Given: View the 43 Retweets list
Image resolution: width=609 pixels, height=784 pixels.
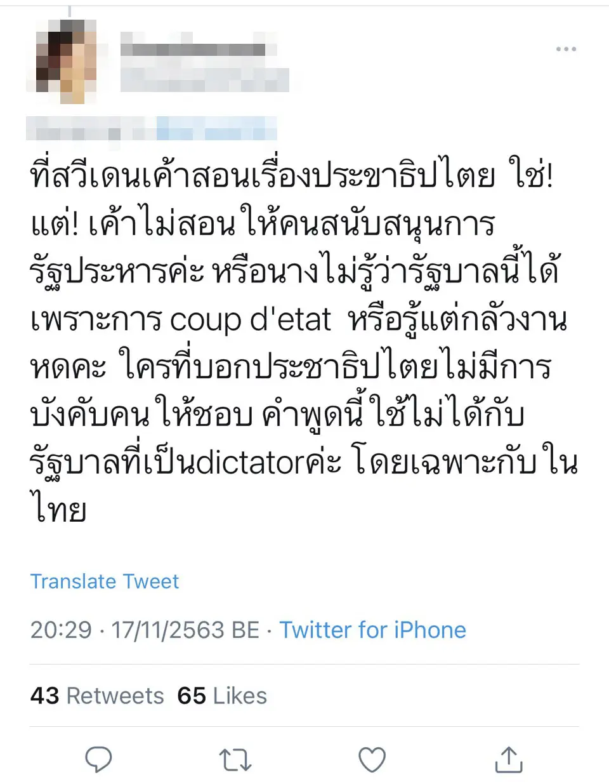Looking at the screenshot, I should (x=96, y=696).
